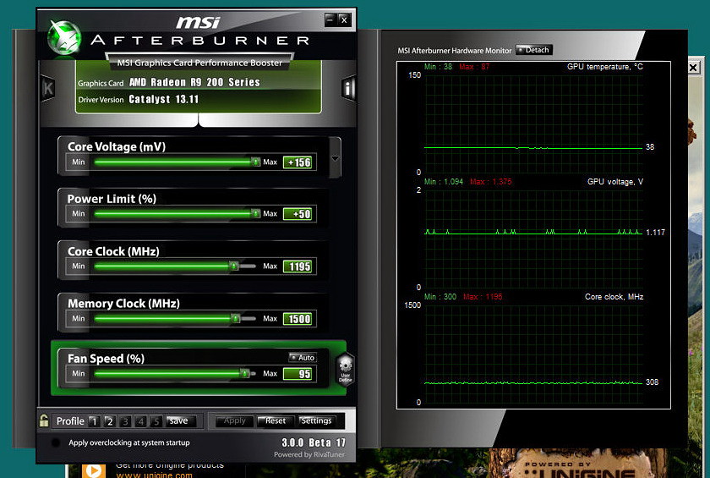
Task: Click the Fan Speed value field
Action: click(x=298, y=374)
